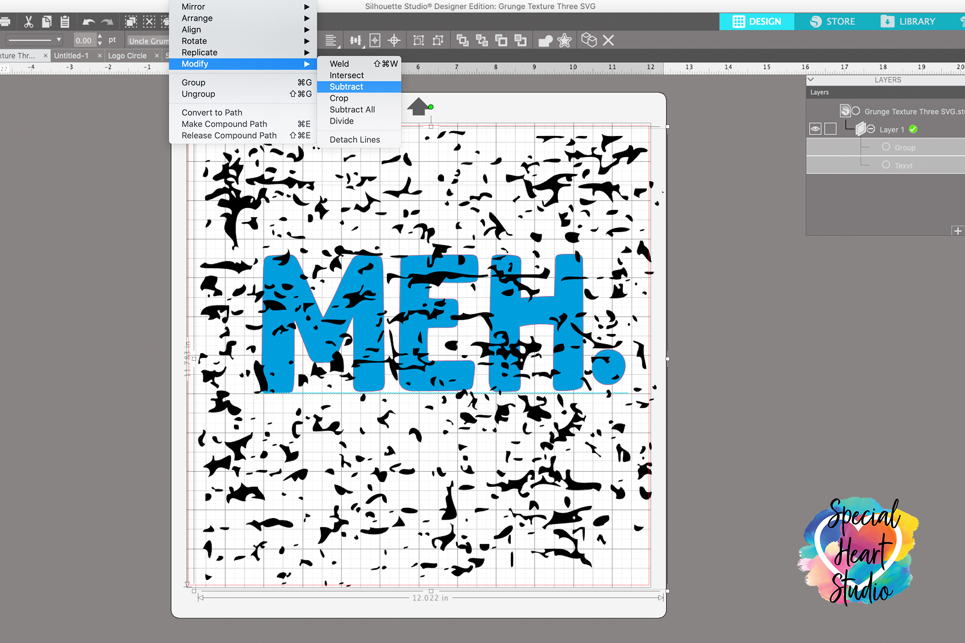Click the Group menu item

tap(243, 82)
